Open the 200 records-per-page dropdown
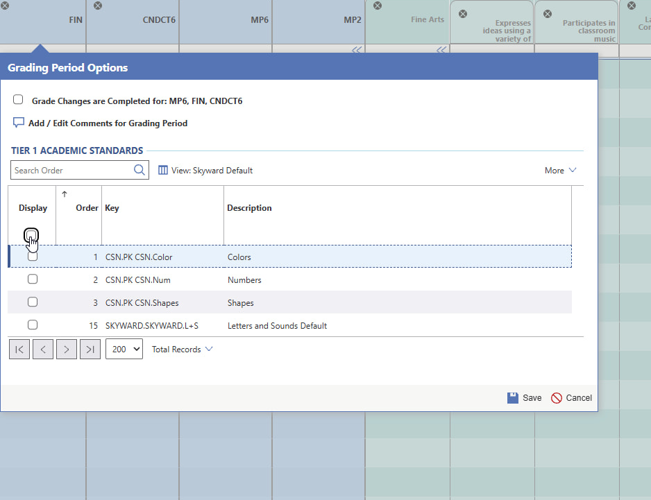 [124, 349]
